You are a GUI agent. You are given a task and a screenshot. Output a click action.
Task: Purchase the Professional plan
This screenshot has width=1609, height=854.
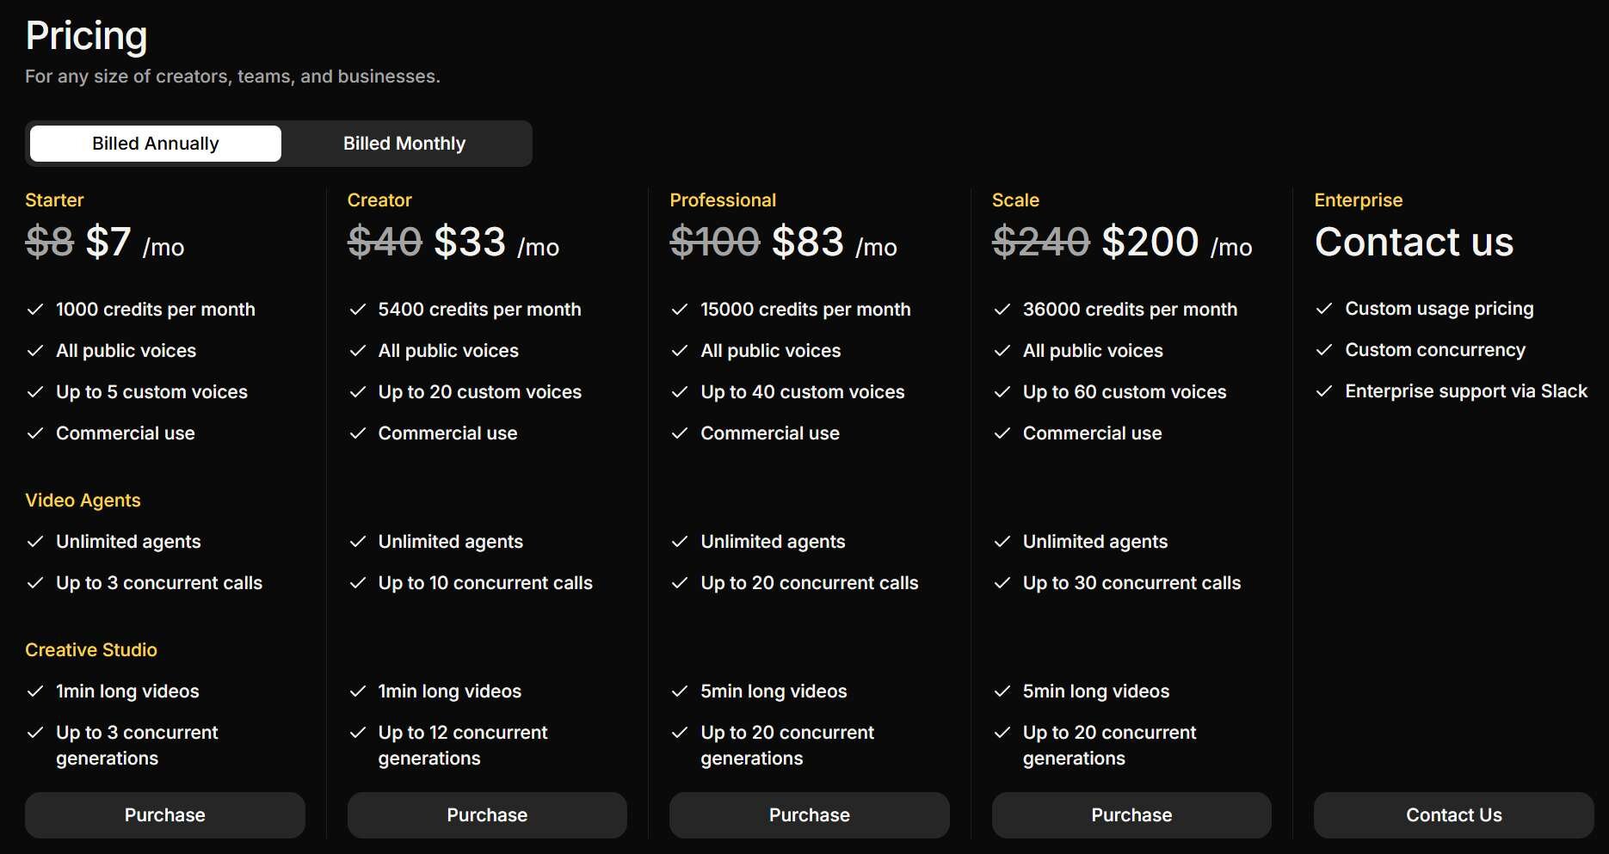(x=809, y=815)
